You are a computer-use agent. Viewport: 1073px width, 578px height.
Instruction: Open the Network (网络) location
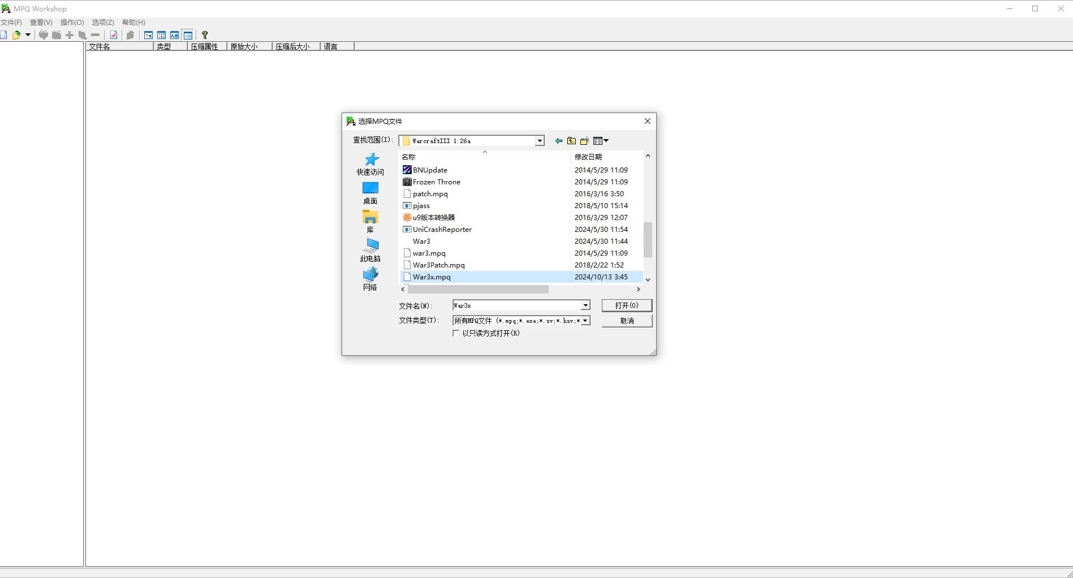(x=370, y=279)
